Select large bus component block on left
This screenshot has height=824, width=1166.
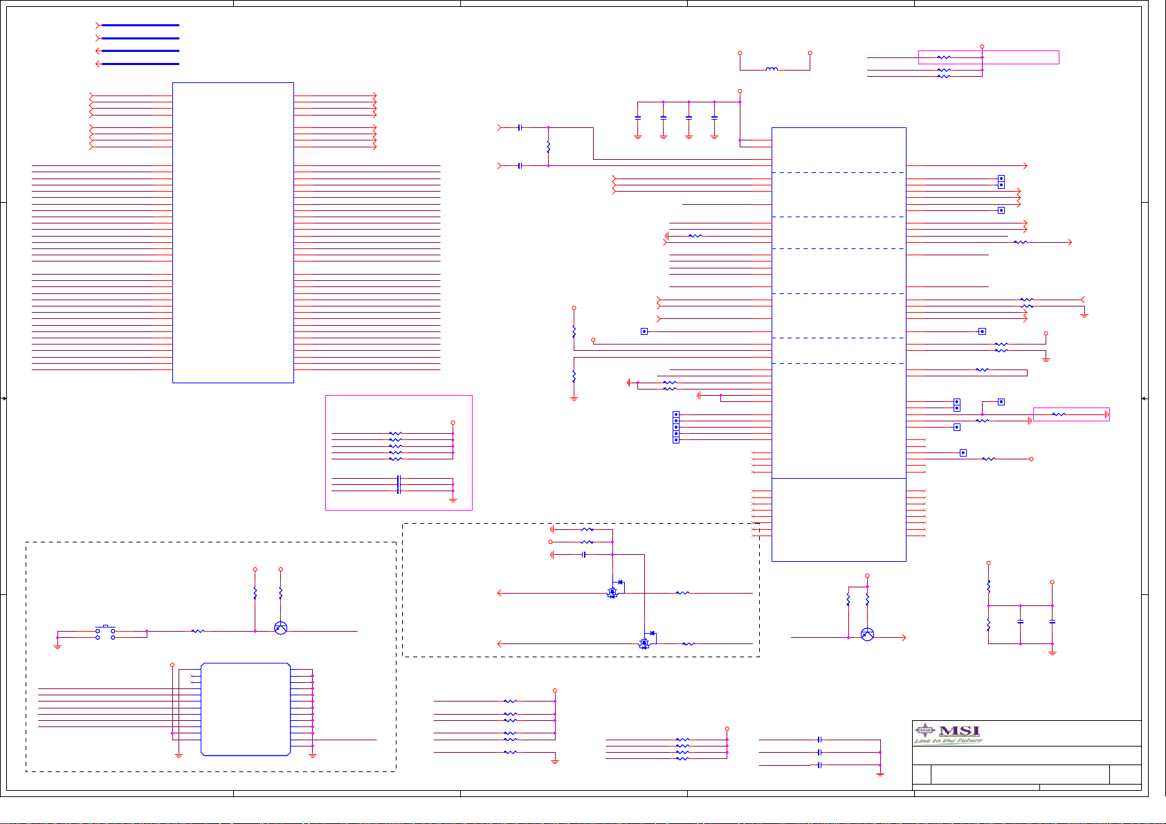coord(233,232)
